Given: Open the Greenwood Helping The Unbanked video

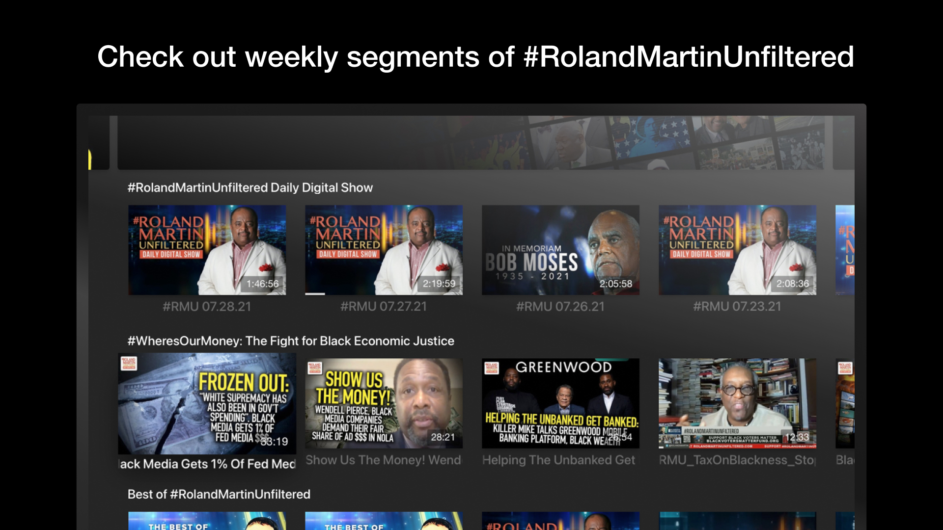Looking at the screenshot, I should tap(560, 403).
